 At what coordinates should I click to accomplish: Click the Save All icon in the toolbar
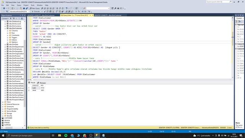(27, 8)
